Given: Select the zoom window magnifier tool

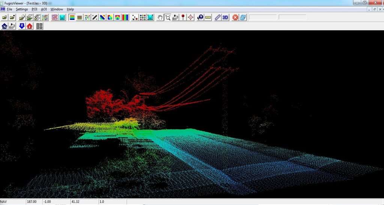Looking at the screenshot, I should click(x=168, y=17).
